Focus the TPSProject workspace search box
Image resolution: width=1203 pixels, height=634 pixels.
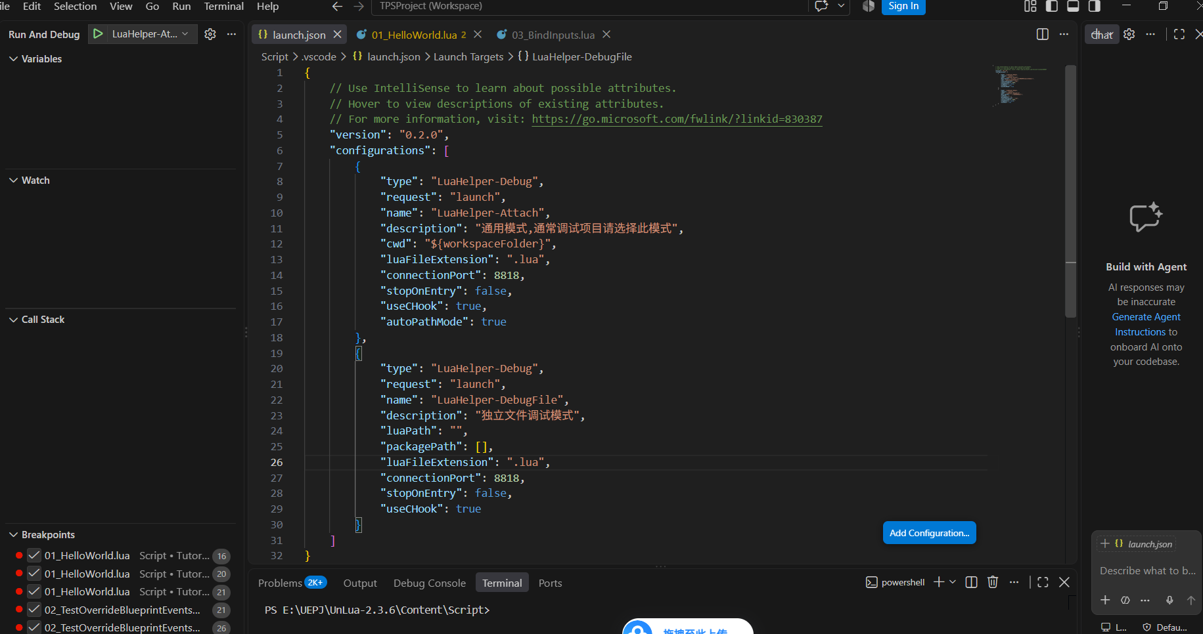pos(591,7)
